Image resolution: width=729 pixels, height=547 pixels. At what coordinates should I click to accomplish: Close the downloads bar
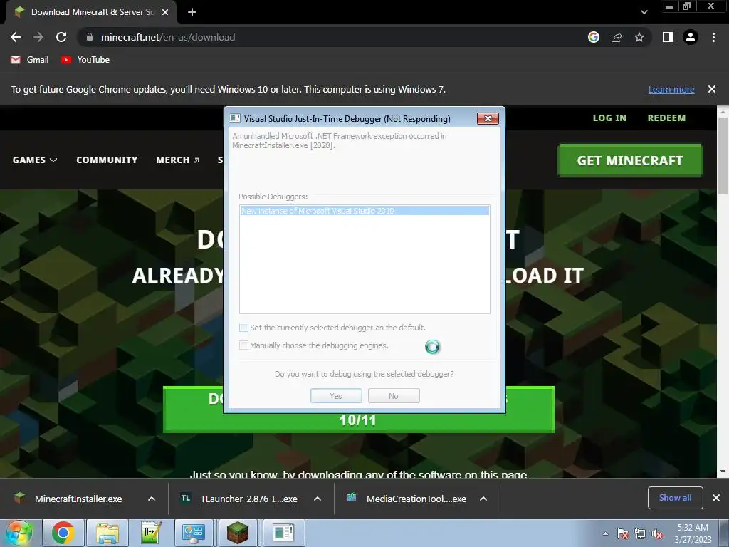pyautogui.click(x=716, y=498)
